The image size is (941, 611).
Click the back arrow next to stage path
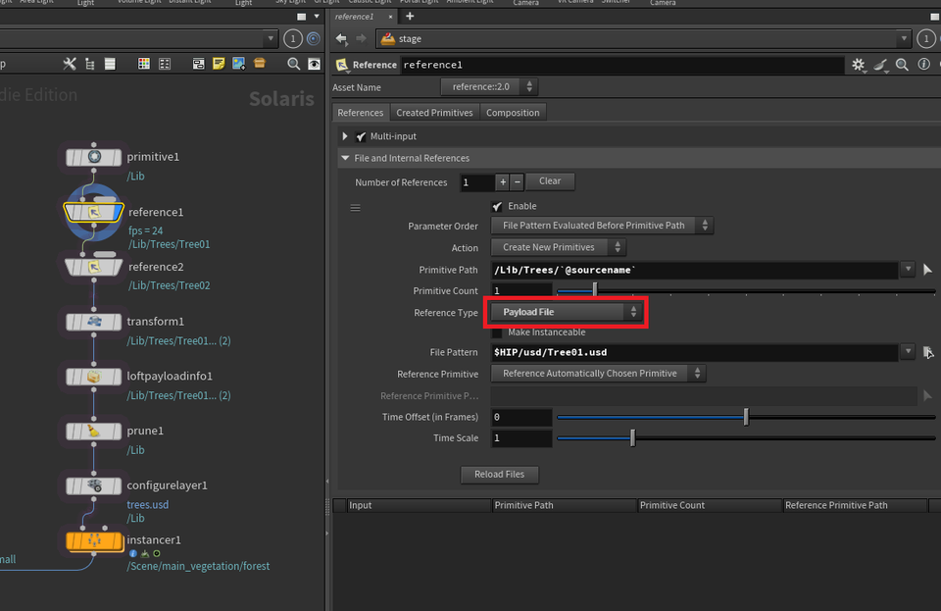pos(341,39)
